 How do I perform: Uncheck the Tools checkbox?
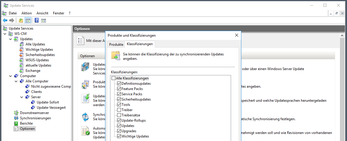pos(119,105)
